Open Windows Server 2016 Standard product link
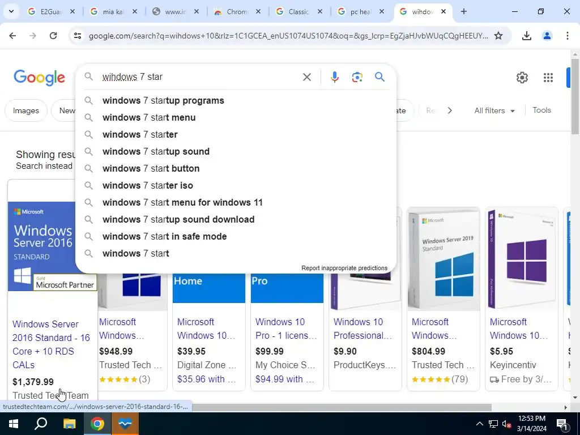 [51, 344]
